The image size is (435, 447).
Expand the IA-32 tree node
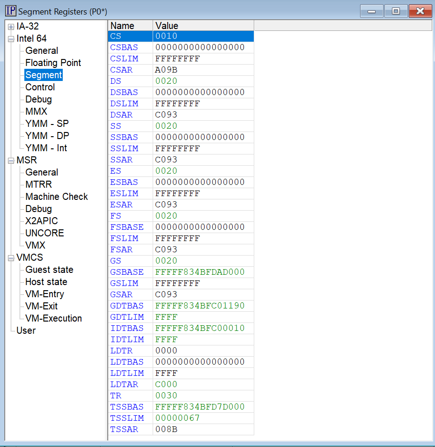coord(11,27)
